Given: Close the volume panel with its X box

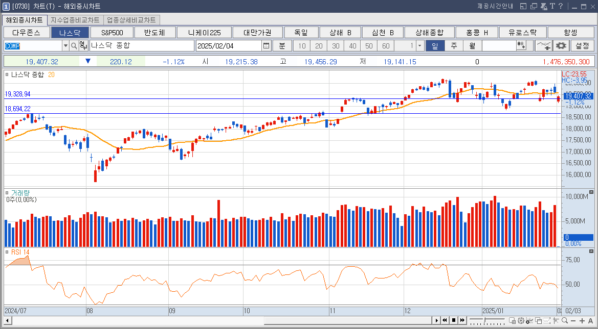Looking at the screenshot, I should click(591, 192).
